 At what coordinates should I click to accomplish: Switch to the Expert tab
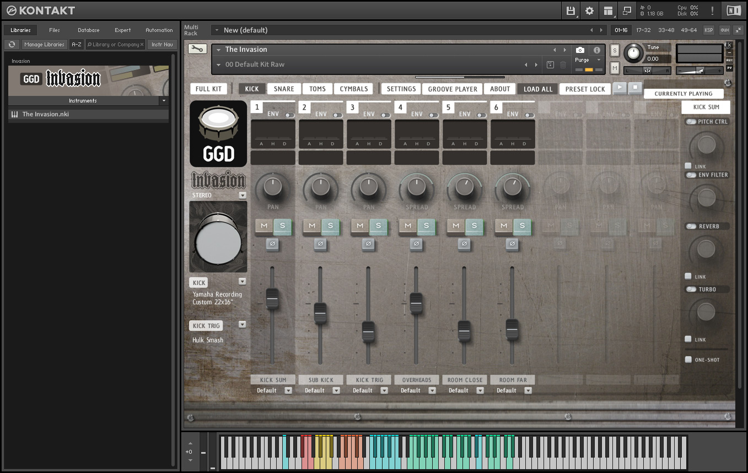tap(122, 30)
